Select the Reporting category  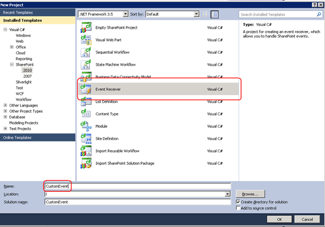(x=24, y=58)
